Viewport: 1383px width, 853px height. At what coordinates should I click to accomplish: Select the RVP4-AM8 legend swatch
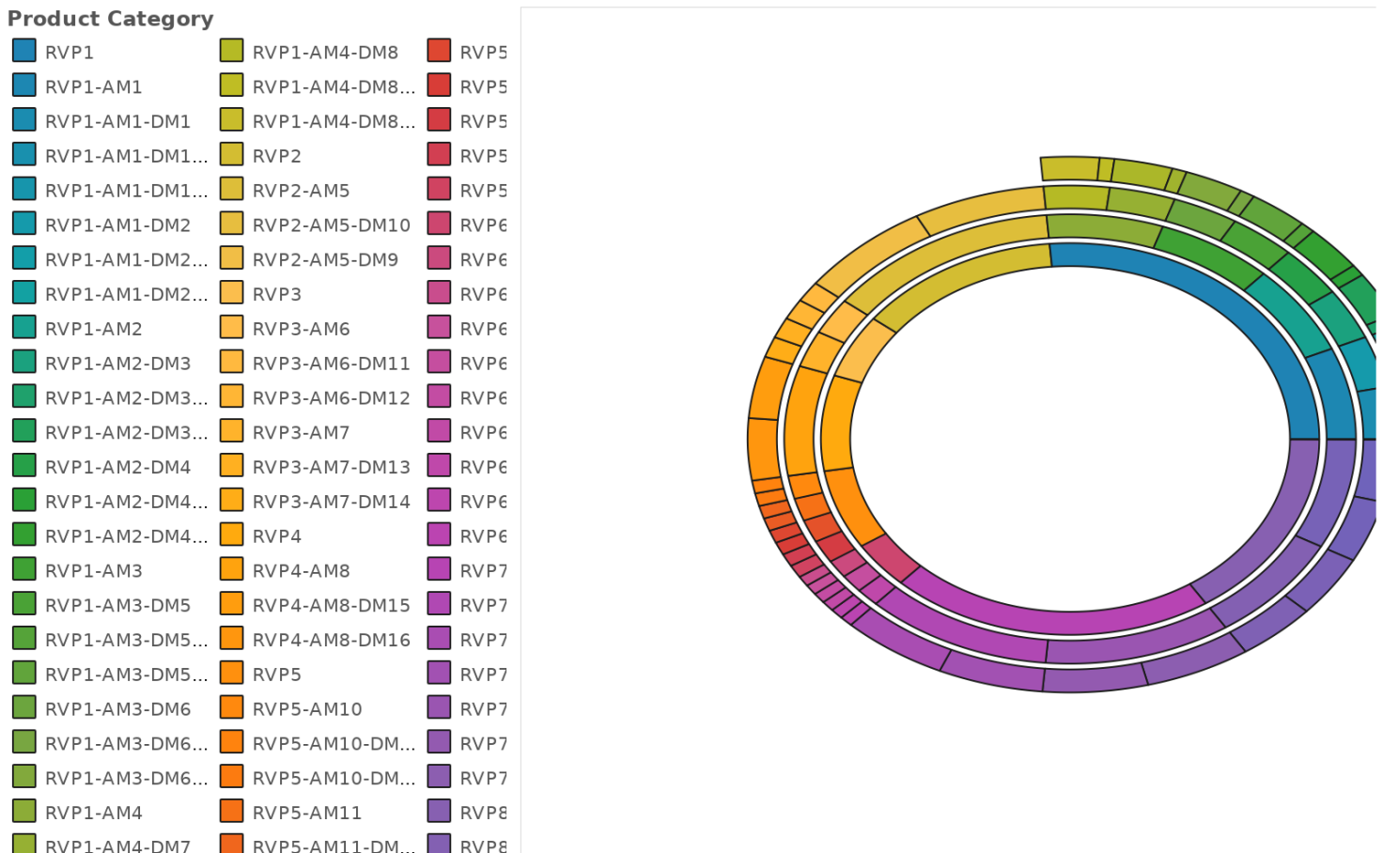tap(232, 569)
